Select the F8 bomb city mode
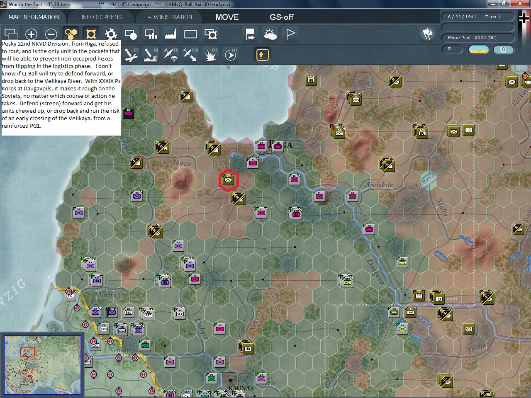This screenshot has height=398, width=531. 151,55
